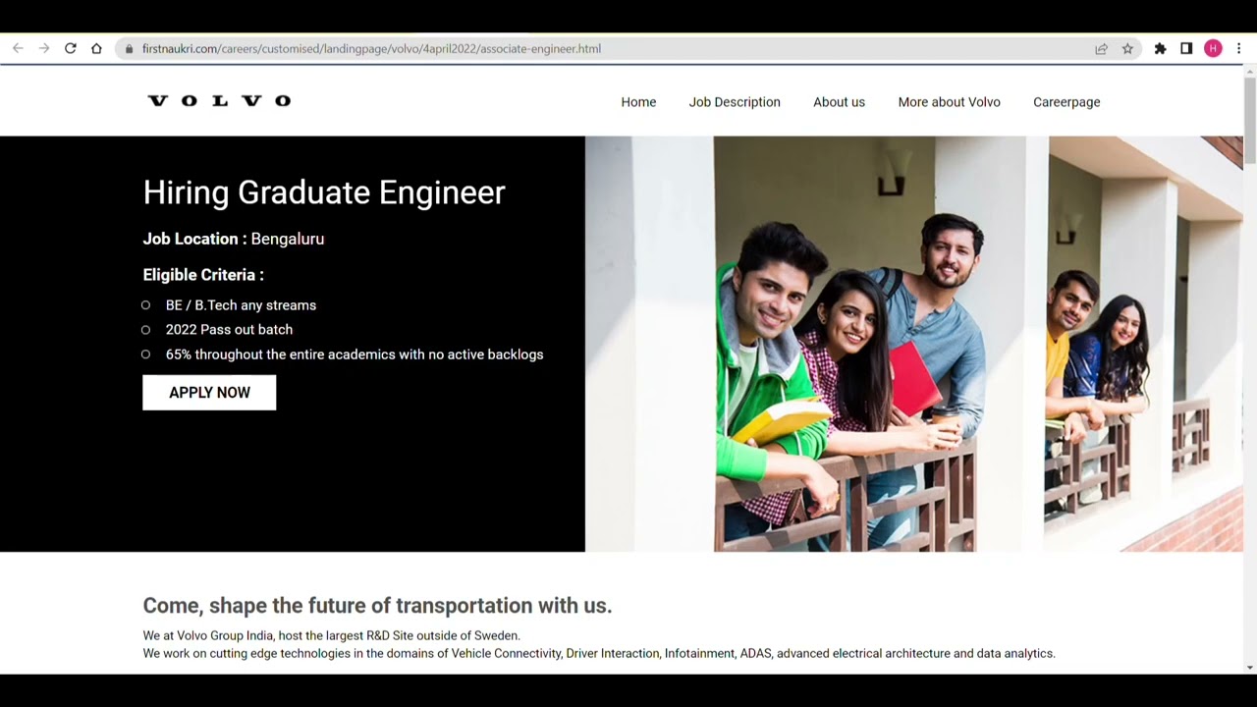The width and height of the screenshot is (1257, 707).
Task: Open the profile avatar H
Action: [1213, 48]
